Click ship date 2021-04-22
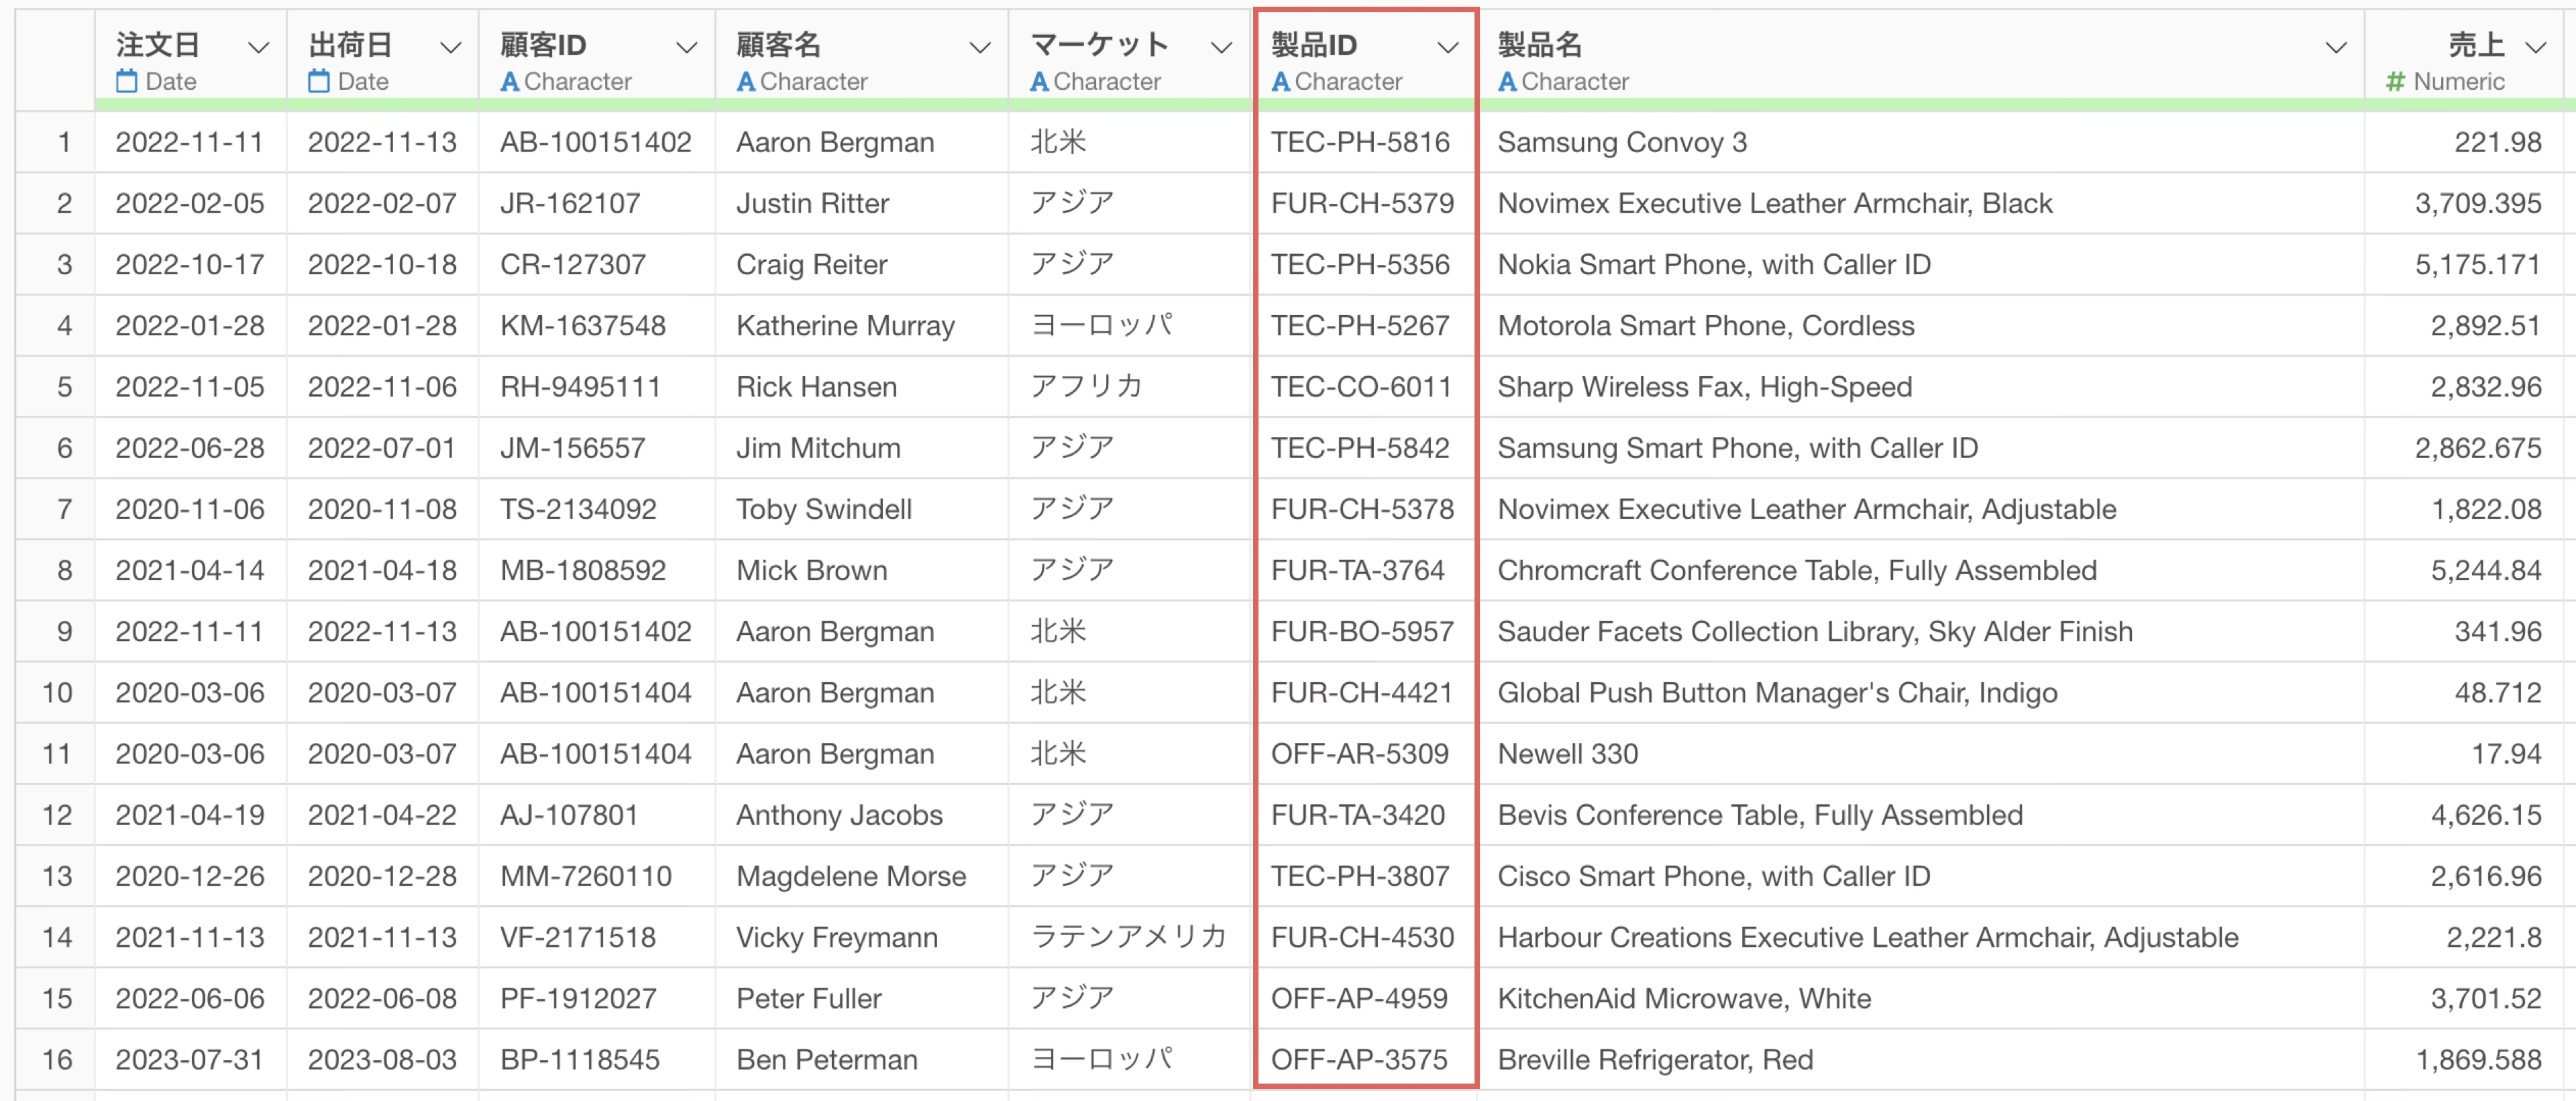The height and width of the screenshot is (1101, 2576). coord(382,815)
